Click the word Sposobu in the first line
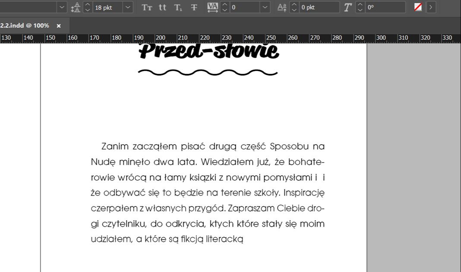The height and width of the screenshot is (272, 461). click(x=289, y=146)
